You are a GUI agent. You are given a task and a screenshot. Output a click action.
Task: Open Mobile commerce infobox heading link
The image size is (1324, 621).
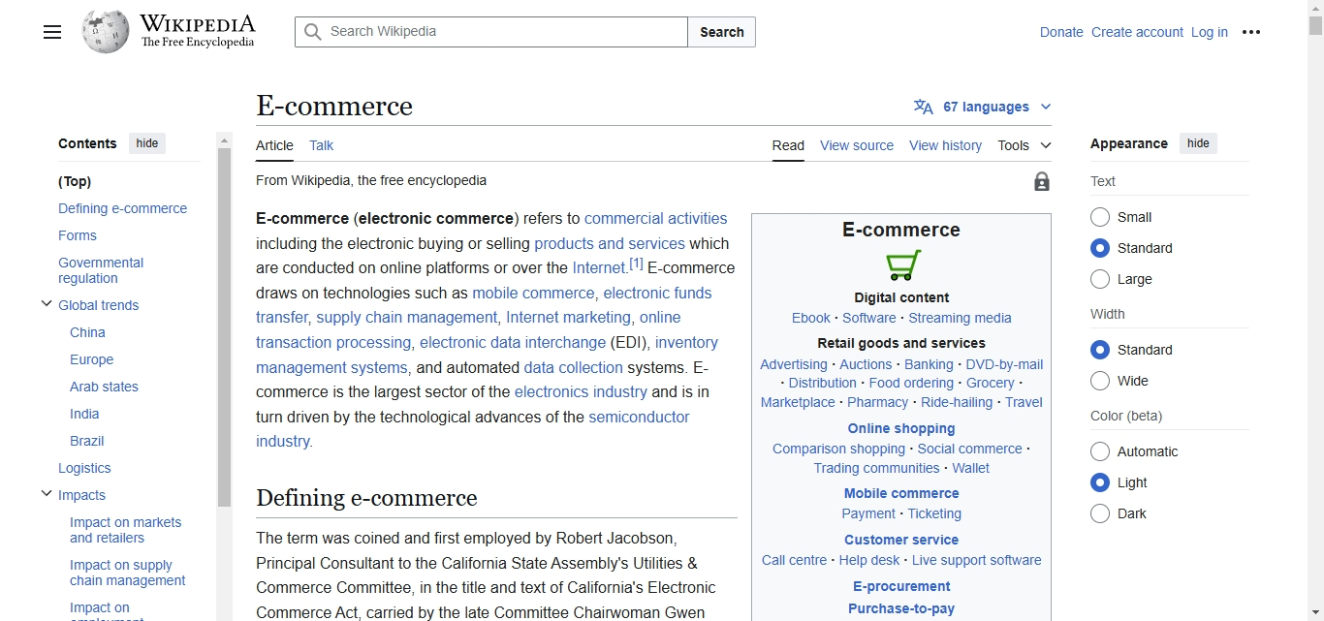click(901, 493)
